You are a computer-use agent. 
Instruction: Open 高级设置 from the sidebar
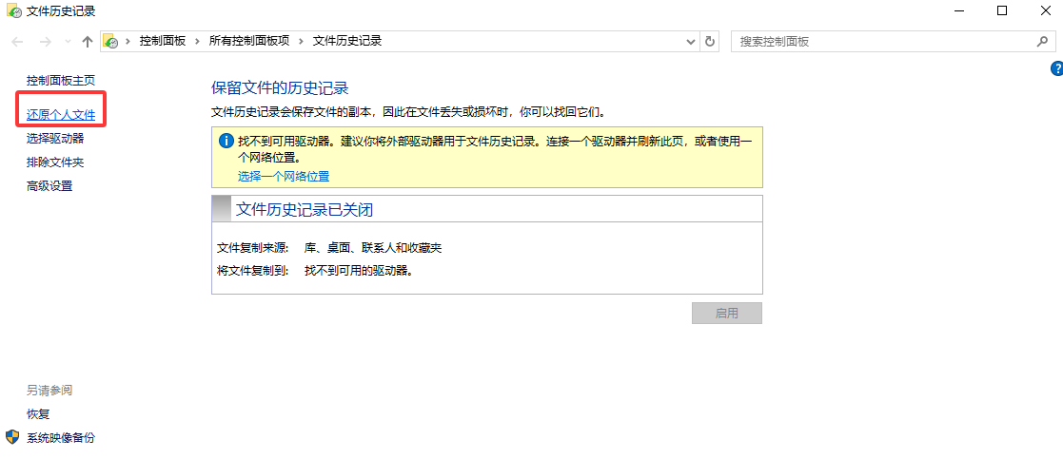(x=49, y=186)
